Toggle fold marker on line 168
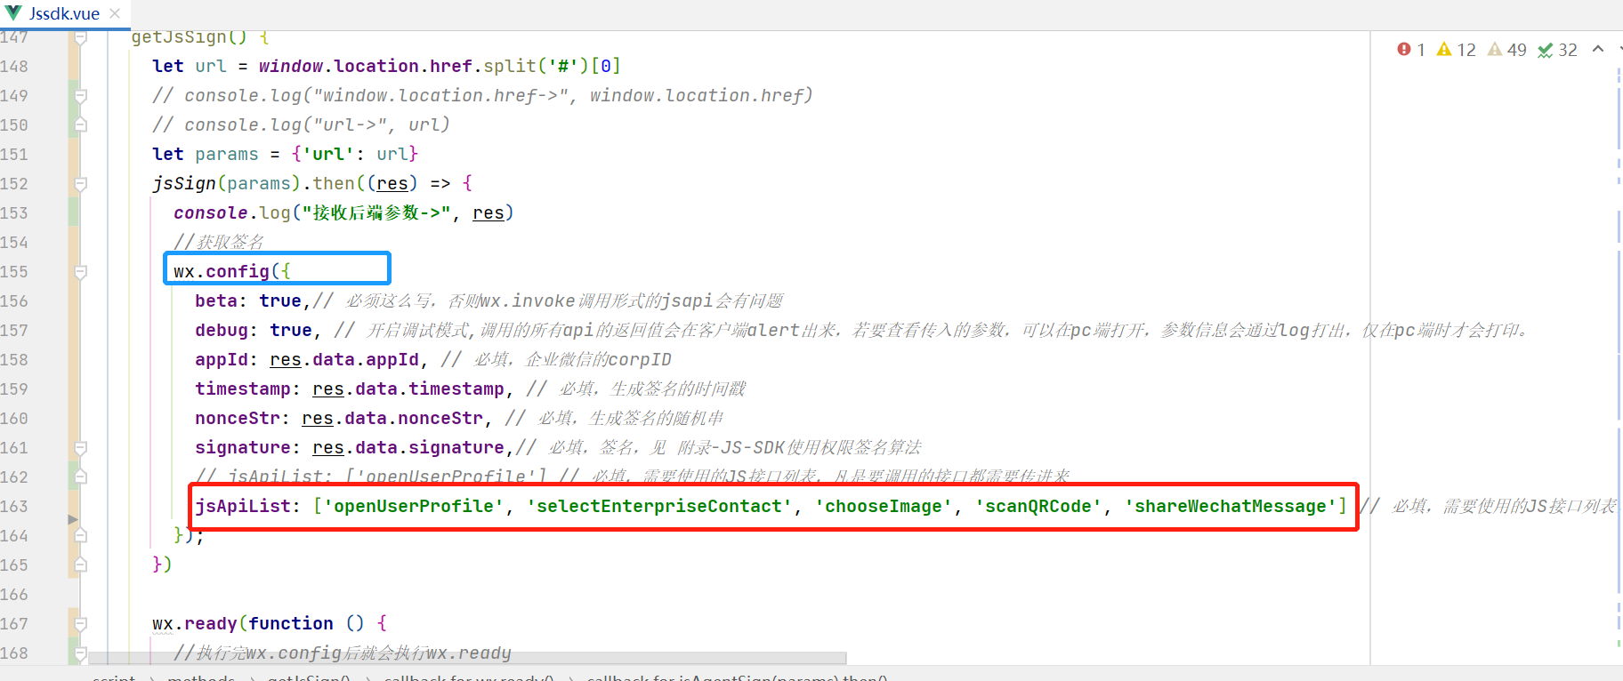This screenshot has height=681, width=1623. coord(80,653)
